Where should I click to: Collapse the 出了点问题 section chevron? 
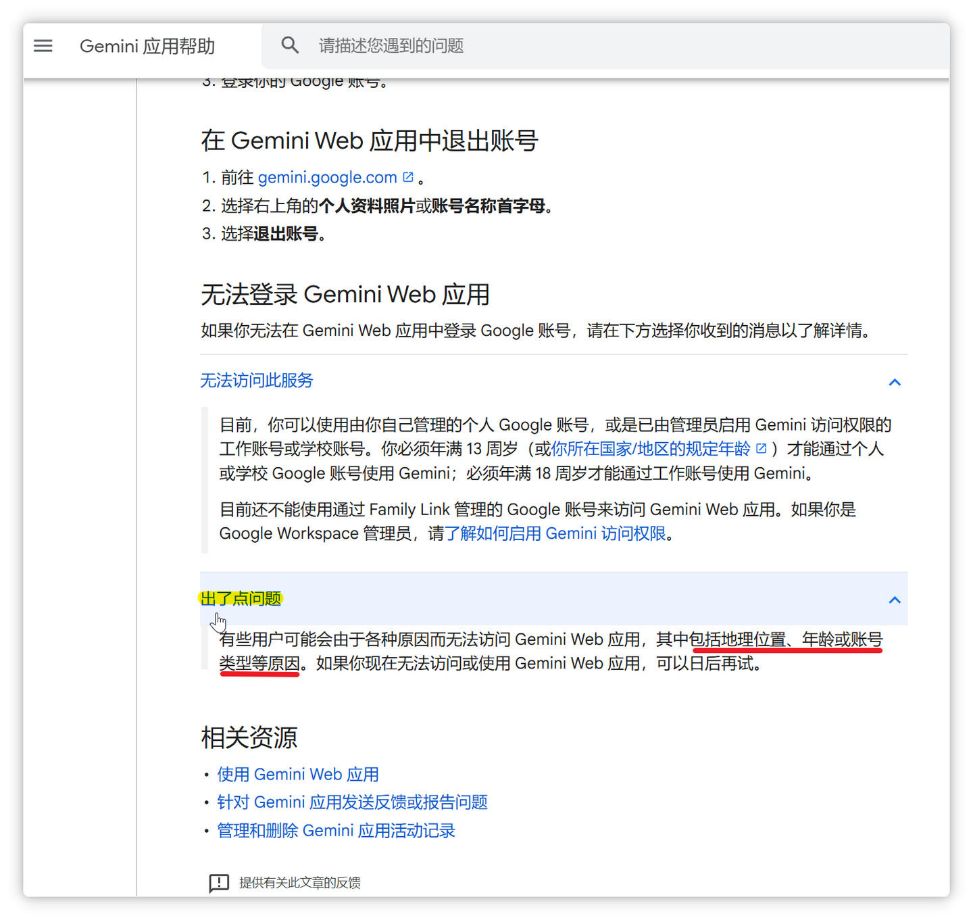click(894, 600)
